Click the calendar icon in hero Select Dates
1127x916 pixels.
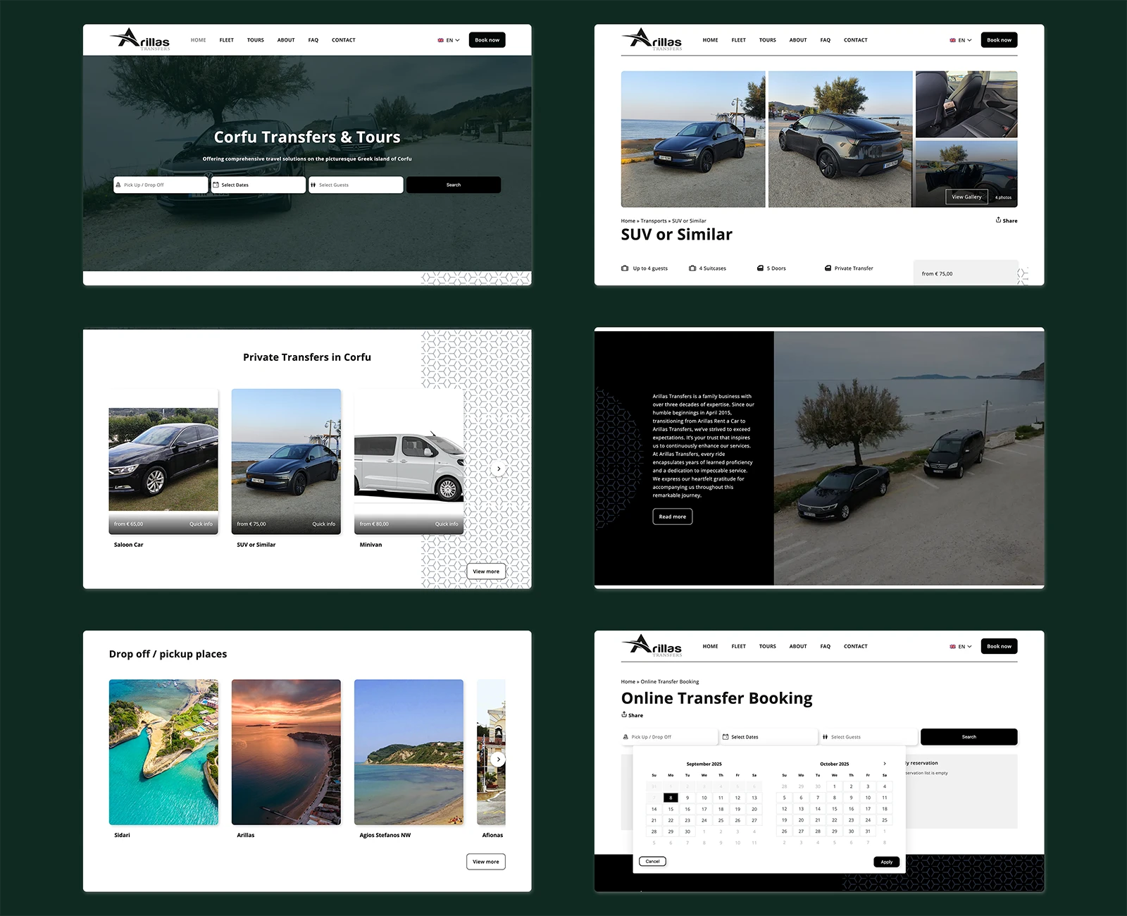[x=216, y=185]
